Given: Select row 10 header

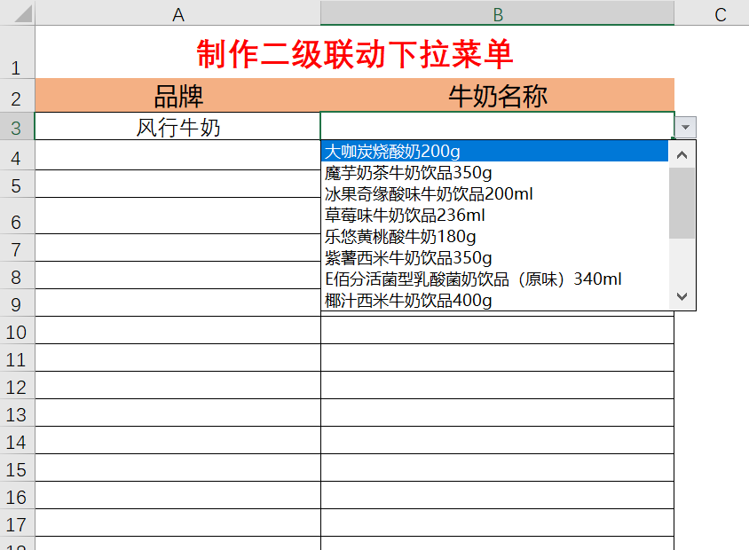Looking at the screenshot, I should click(17, 330).
